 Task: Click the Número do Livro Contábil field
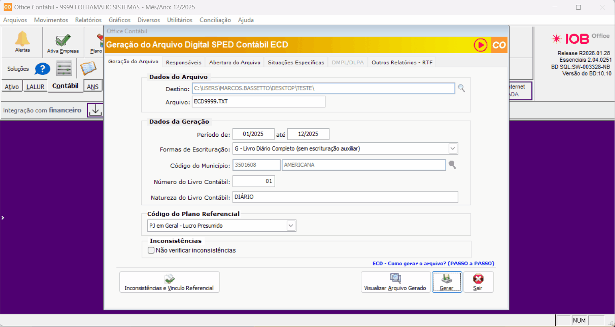pyautogui.click(x=254, y=181)
